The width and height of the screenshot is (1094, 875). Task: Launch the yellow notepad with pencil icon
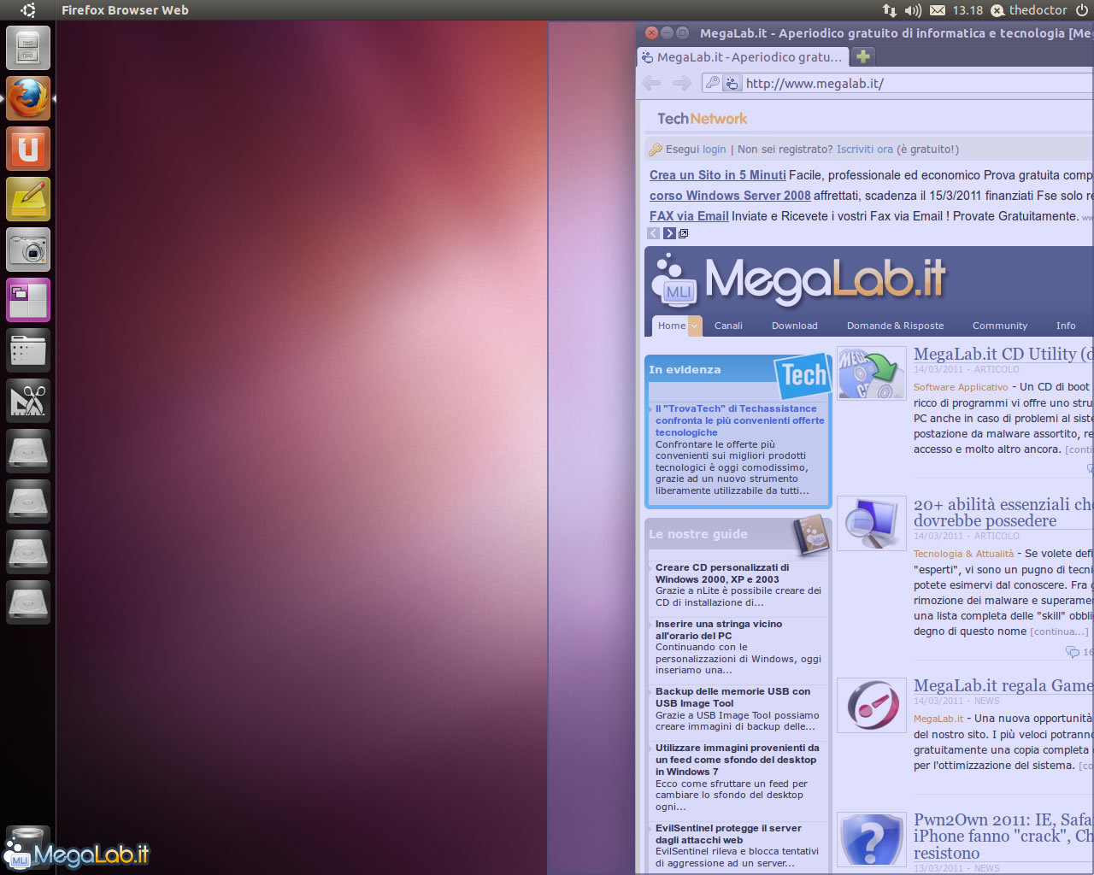pyautogui.click(x=28, y=199)
